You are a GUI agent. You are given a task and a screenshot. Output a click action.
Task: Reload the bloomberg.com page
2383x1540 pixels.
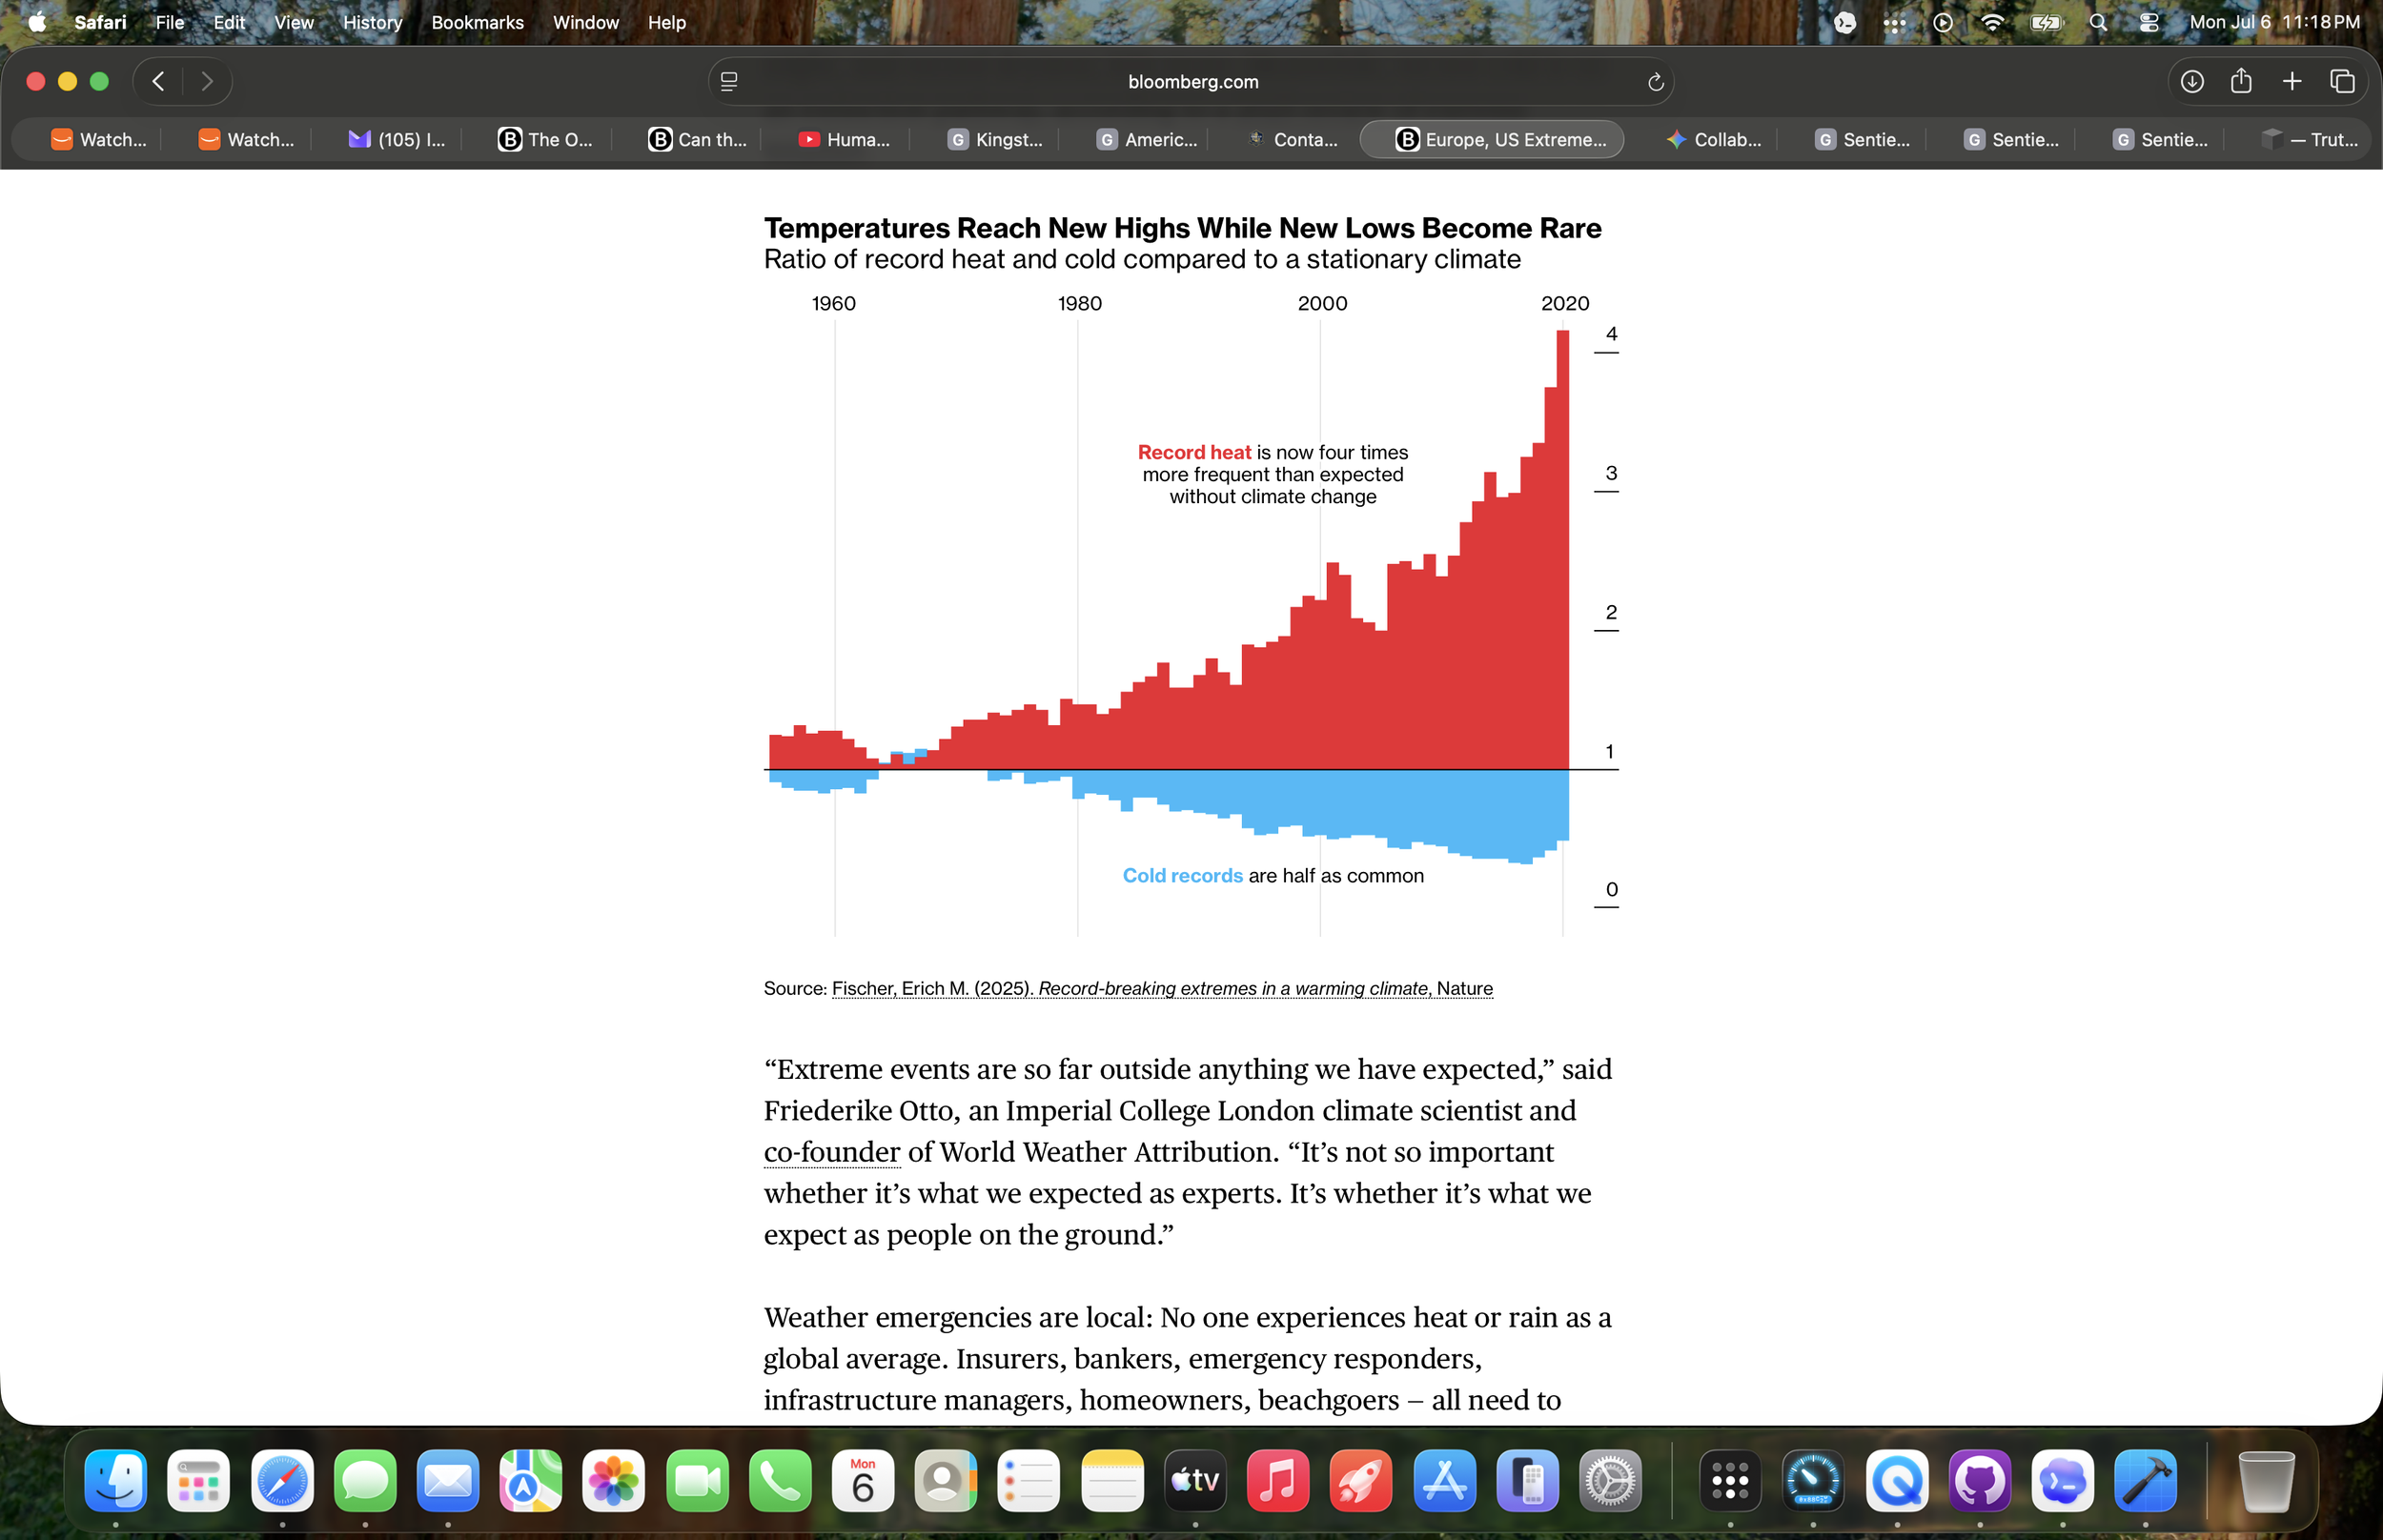pos(1655,82)
